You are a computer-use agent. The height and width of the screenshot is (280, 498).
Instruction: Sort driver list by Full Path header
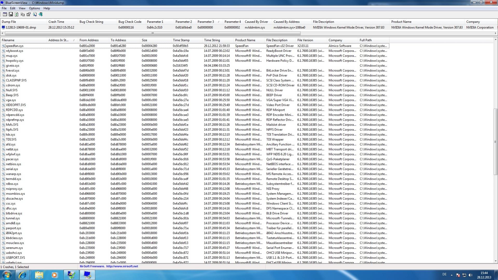click(374, 40)
